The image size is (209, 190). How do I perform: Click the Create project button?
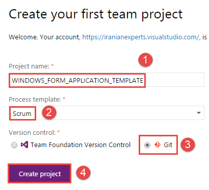click(39, 174)
